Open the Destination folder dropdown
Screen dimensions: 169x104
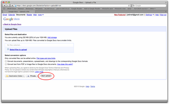(15, 76)
